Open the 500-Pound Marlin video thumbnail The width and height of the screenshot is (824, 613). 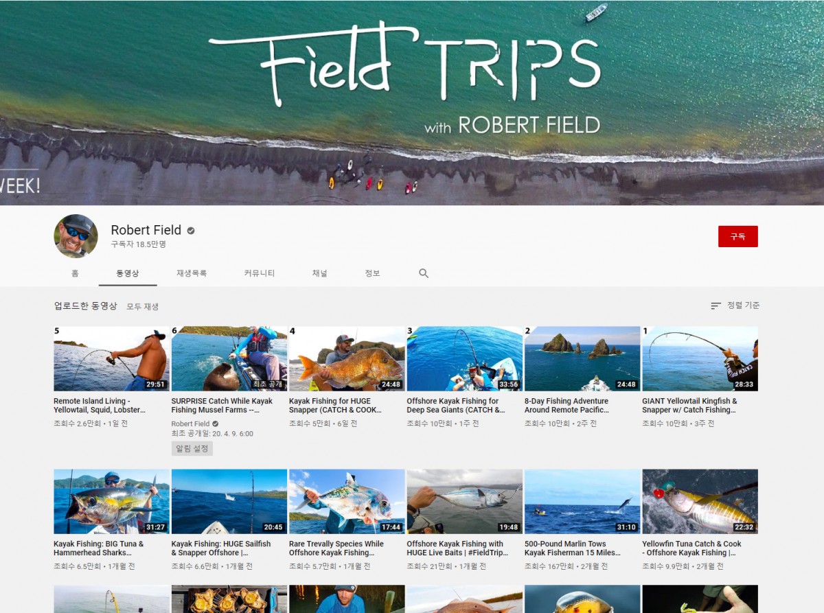tap(582, 501)
